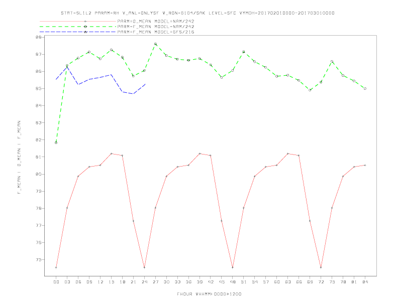Click x-axis tick label 21

tap(134, 282)
